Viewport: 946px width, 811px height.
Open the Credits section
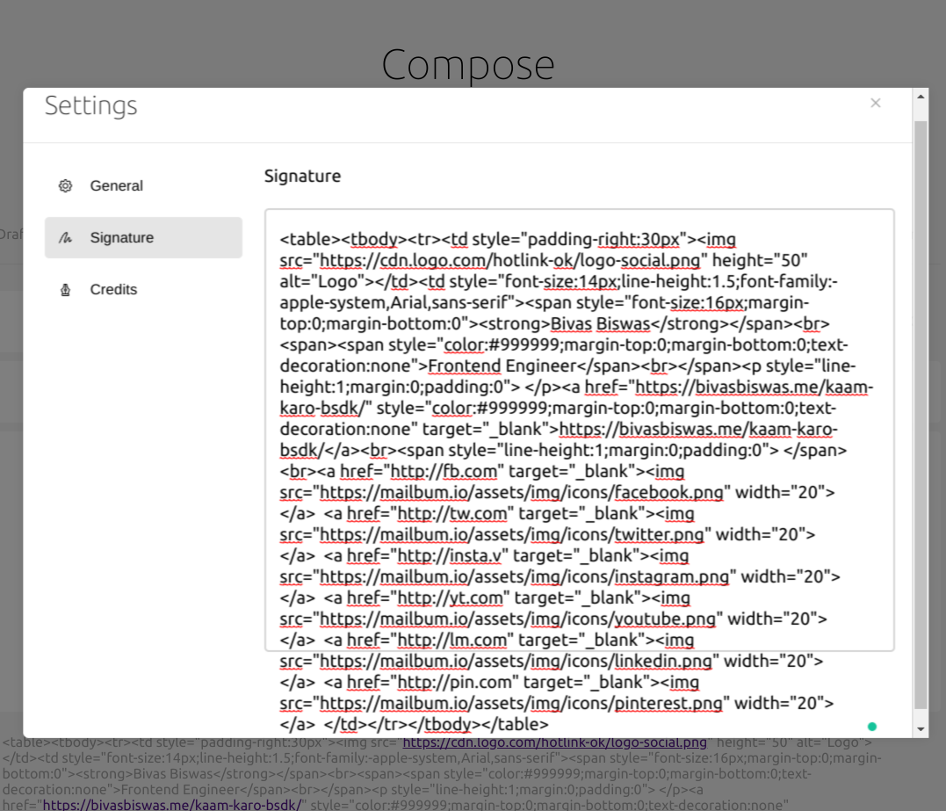point(143,290)
